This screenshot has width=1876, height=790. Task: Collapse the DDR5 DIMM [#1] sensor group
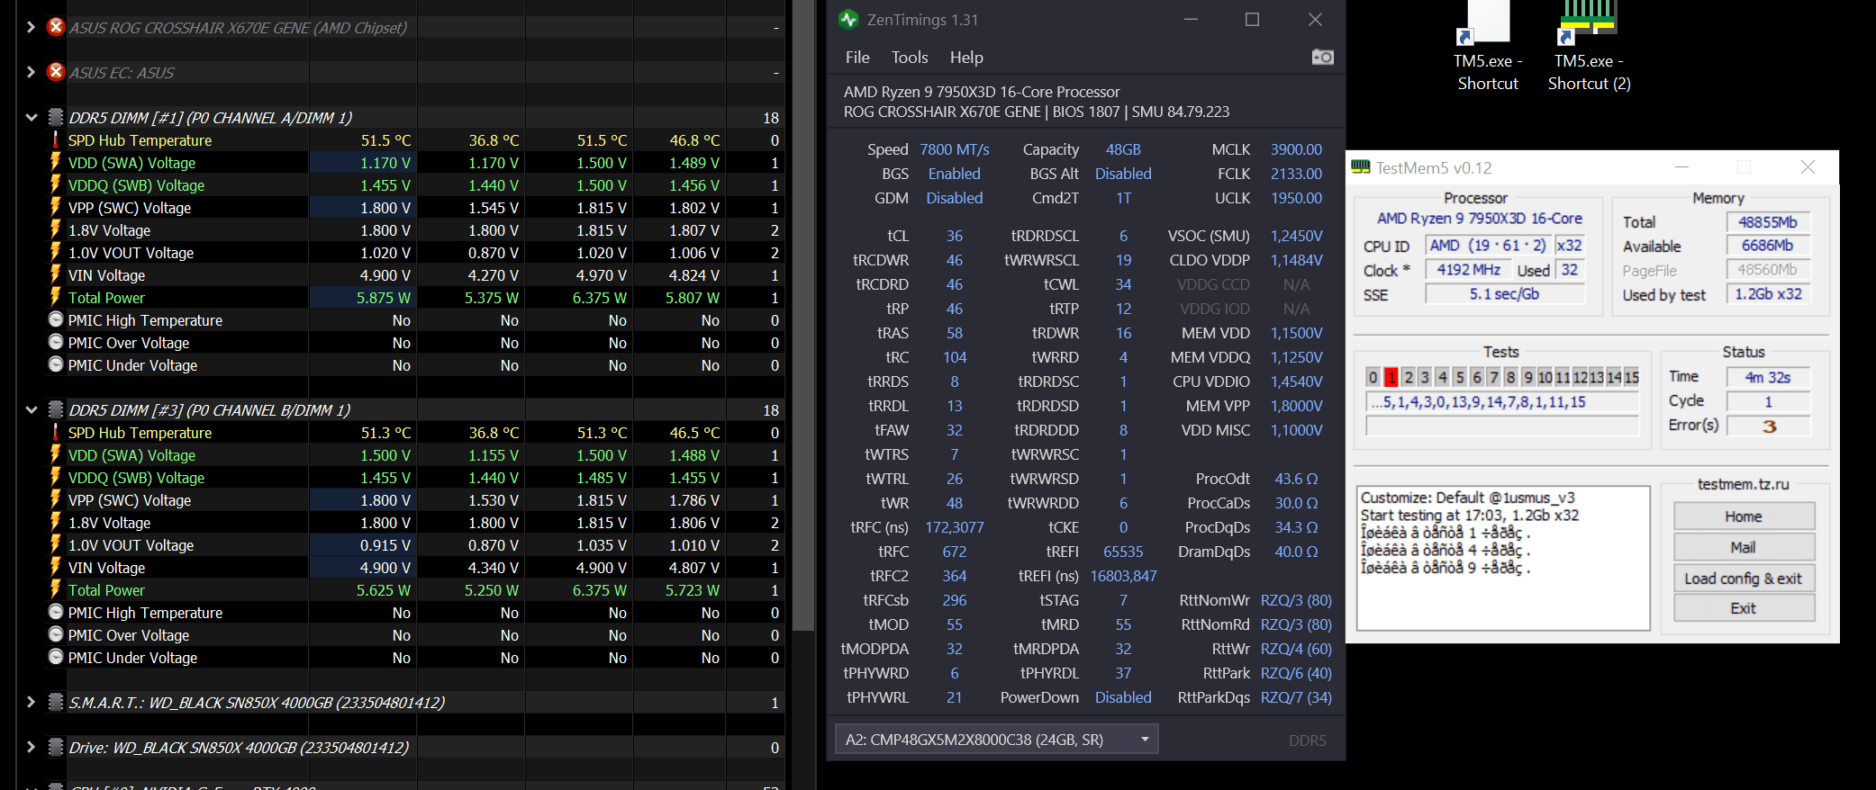31,117
